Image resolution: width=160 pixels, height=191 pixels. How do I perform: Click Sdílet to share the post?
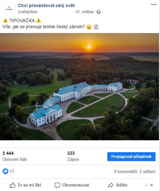[x=118, y=185]
